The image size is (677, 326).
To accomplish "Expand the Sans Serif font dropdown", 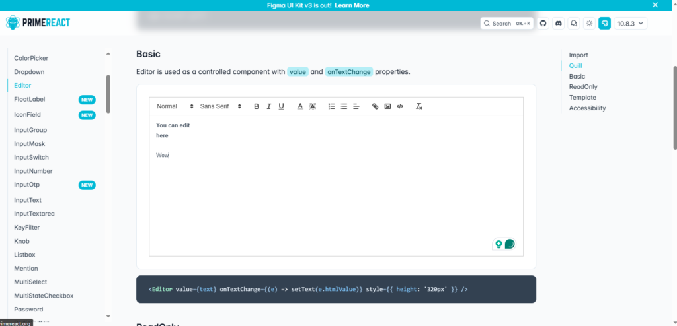I will (x=221, y=106).
